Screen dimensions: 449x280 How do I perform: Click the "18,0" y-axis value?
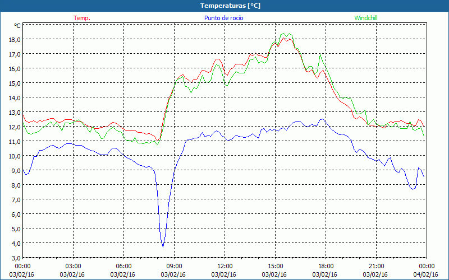15,39
